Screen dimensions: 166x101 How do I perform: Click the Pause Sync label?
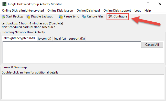[x=71, y=16]
